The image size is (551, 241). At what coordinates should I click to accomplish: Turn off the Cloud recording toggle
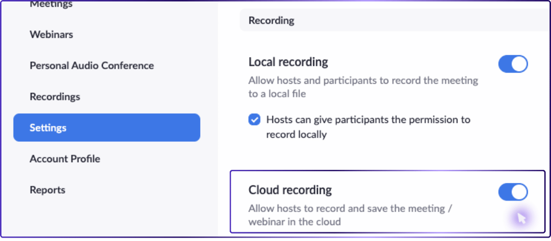pyautogui.click(x=513, y=192)
